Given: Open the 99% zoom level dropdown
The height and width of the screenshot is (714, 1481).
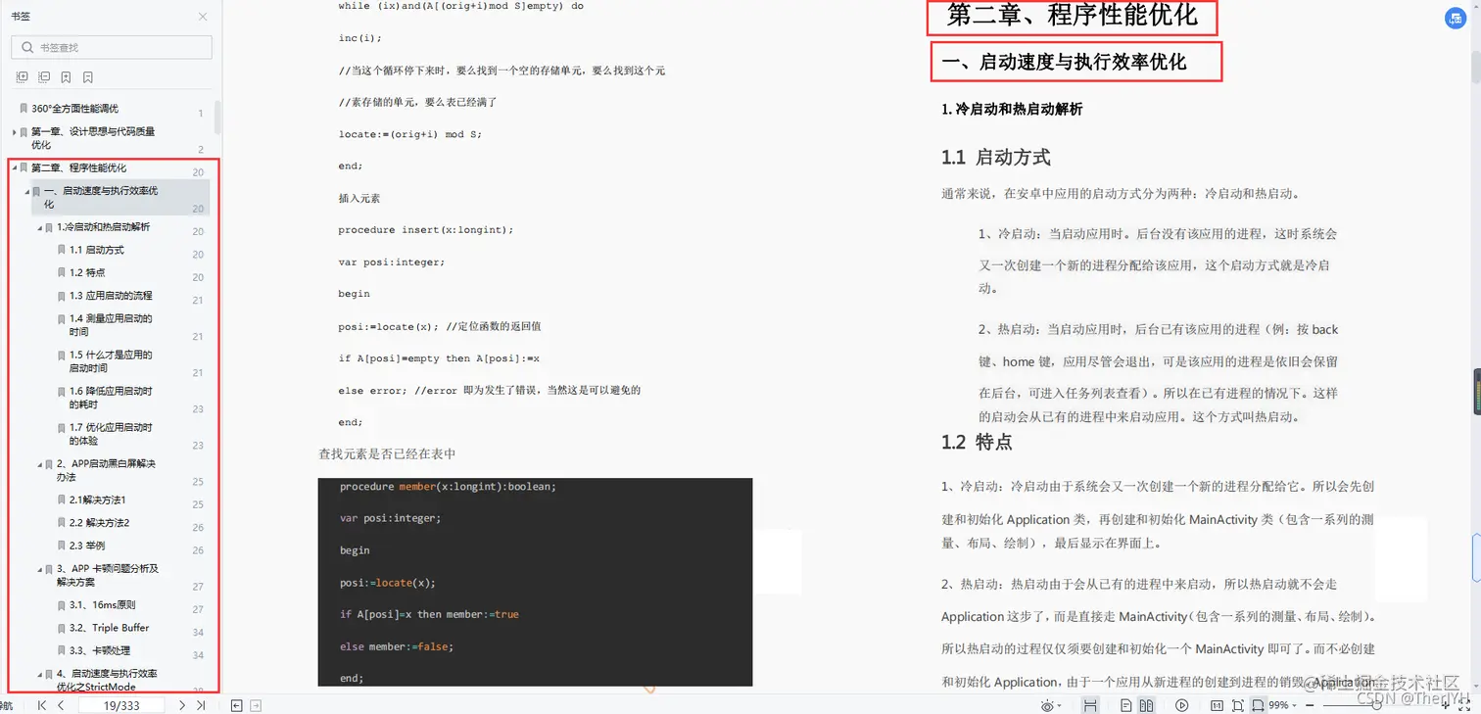Looking at the screenshot, I should coord(1282,705).
